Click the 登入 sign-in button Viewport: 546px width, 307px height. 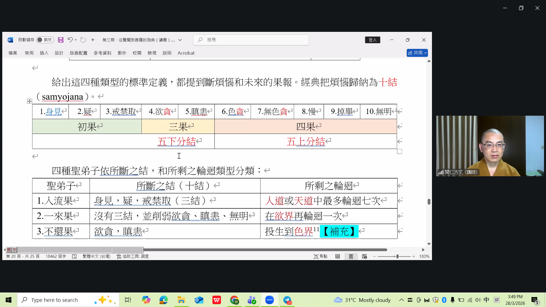(373, 40)
